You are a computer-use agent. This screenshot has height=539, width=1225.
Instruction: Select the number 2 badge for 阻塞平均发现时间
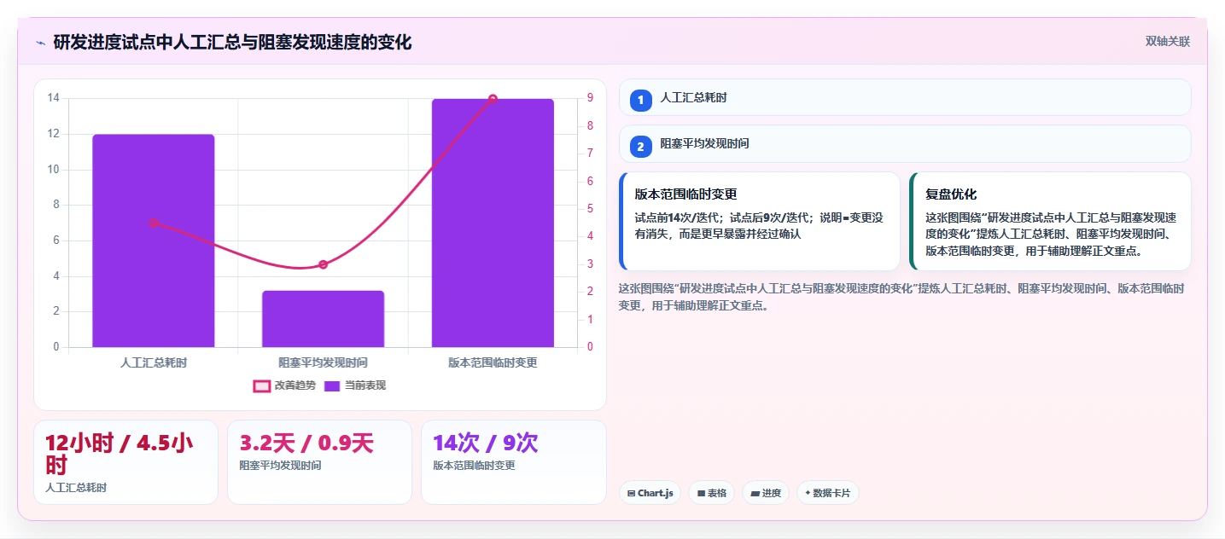pos(641,147)
